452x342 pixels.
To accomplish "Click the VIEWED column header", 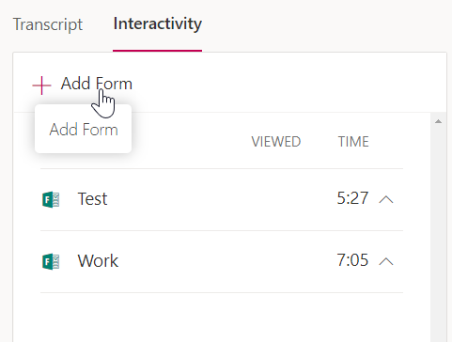I will 276,142.
